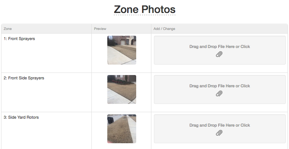The height and width of the screenshot is (149, 289).
Task: Select the "3: Side Yard Rotors" zone label
Action: [x=21, y=117]
